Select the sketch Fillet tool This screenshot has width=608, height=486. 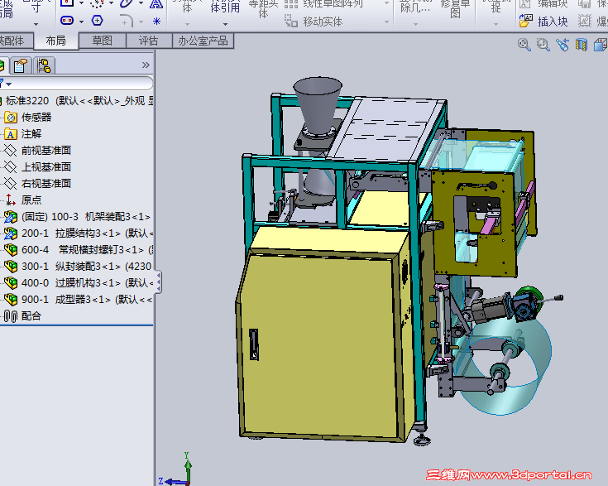coord(127,21)
